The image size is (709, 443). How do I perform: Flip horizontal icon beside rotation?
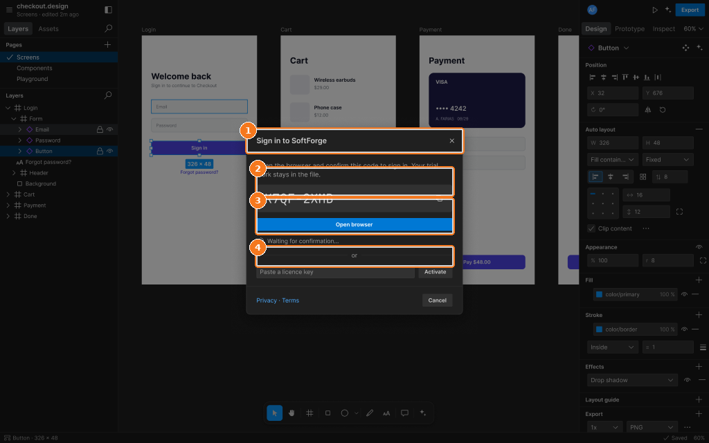pos(648,109)
